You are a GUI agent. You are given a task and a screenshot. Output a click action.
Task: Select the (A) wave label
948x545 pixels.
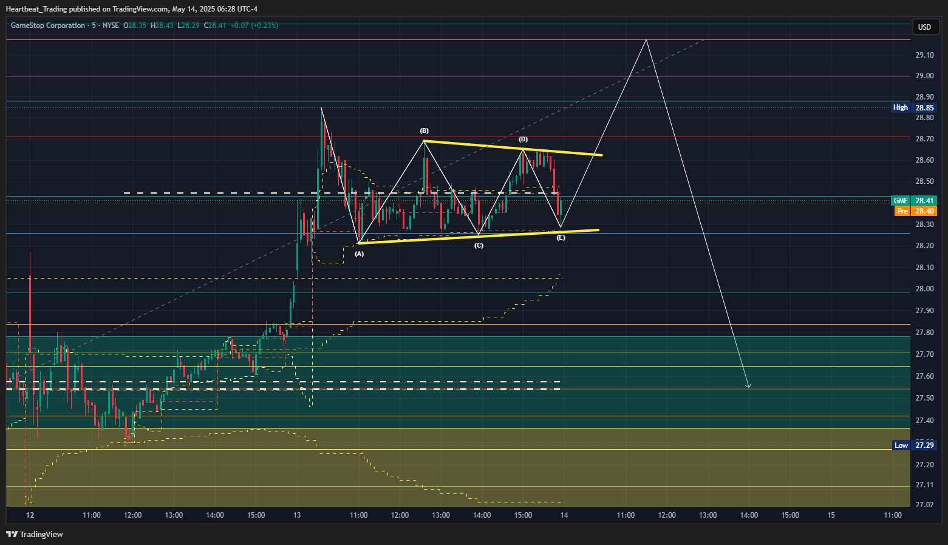click(x=360, y=254)
